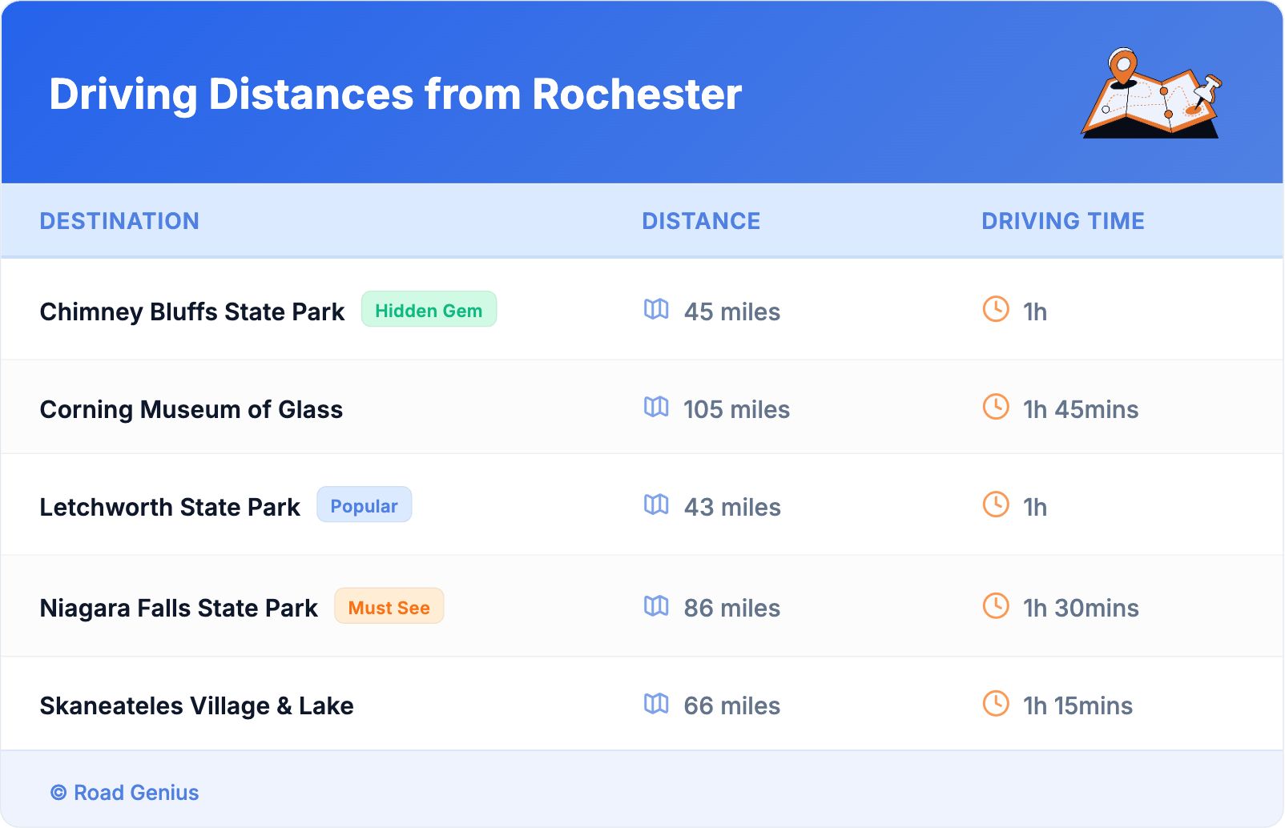The image size is (1285, 828).
Task: Click map icon beside 105 miles
Action: coord(656,407)
